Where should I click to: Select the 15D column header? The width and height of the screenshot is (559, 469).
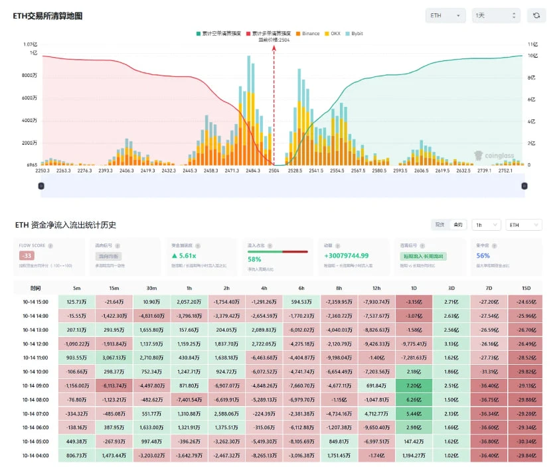tap(526, 288)
